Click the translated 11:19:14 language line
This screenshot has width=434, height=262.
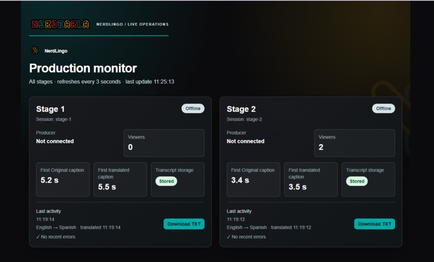point(78,228)
